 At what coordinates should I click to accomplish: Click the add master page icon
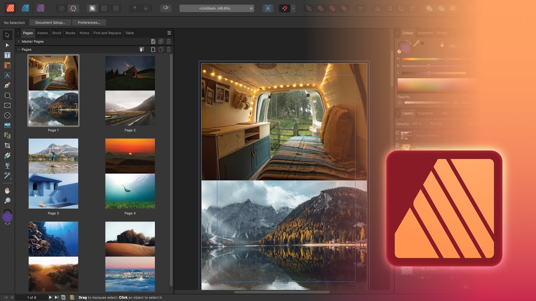pos(153,41)
